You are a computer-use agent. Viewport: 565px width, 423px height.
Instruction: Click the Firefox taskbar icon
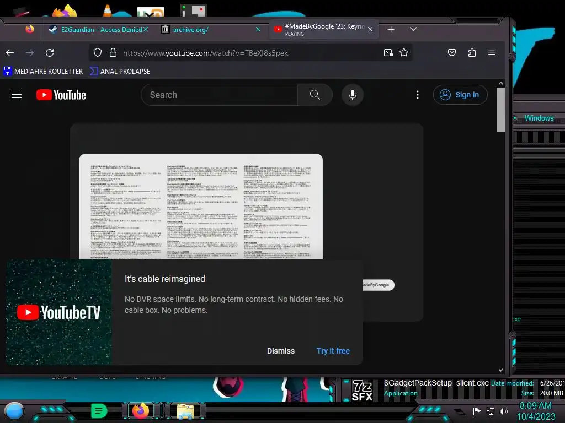pyautogui.click(x=141, y=411)
